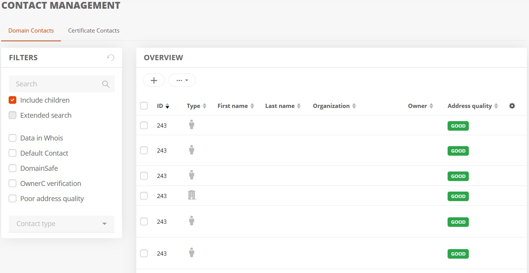529x273 pixels.
Task: Select the row with building icon checkbox
Action: [x=144, y=196]
